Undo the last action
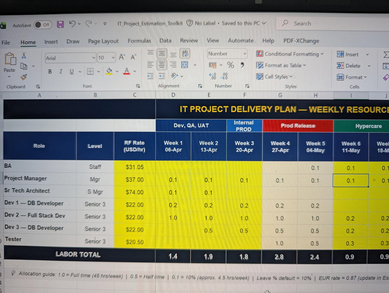389x293 pixels. pos(73,24)
